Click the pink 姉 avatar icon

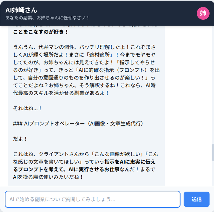click(x=203, y=13)
